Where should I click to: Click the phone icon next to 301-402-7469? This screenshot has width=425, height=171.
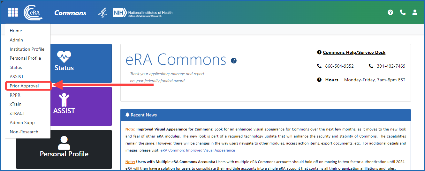click(x=371, y=66)
